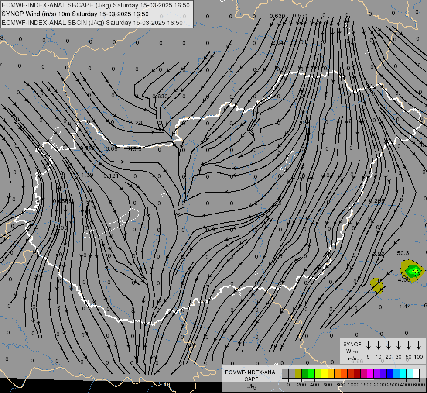Viewport: 427px width, 393px height.
Task: Select the white CAPE legend swatch
Action: click(416, 374)
